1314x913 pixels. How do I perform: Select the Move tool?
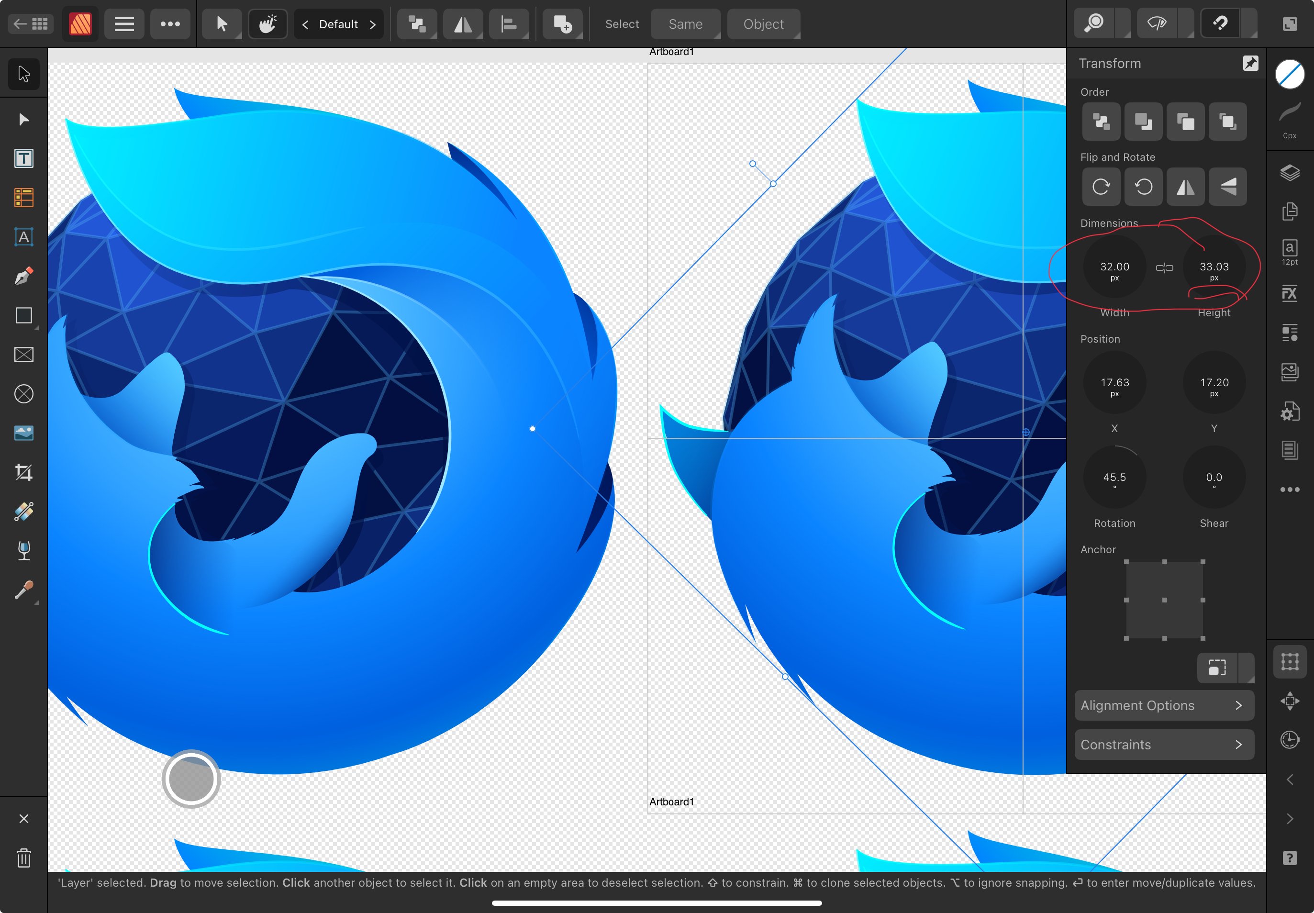[23, 74]
